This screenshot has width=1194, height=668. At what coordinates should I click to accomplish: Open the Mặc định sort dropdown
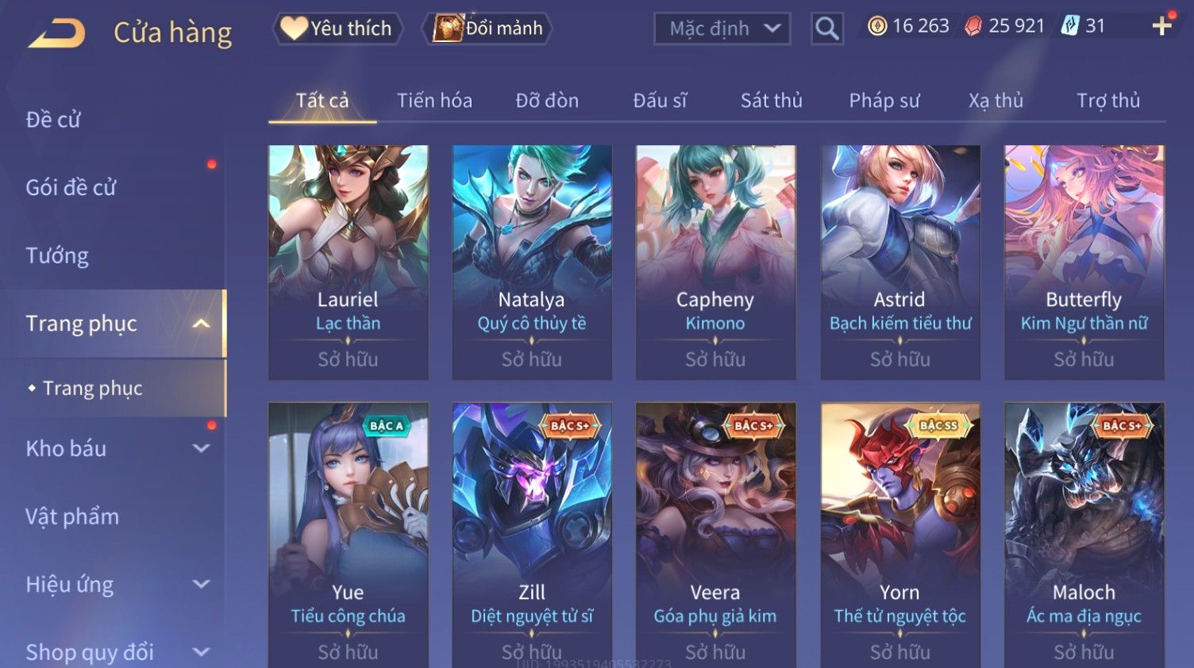coord(722,29)
